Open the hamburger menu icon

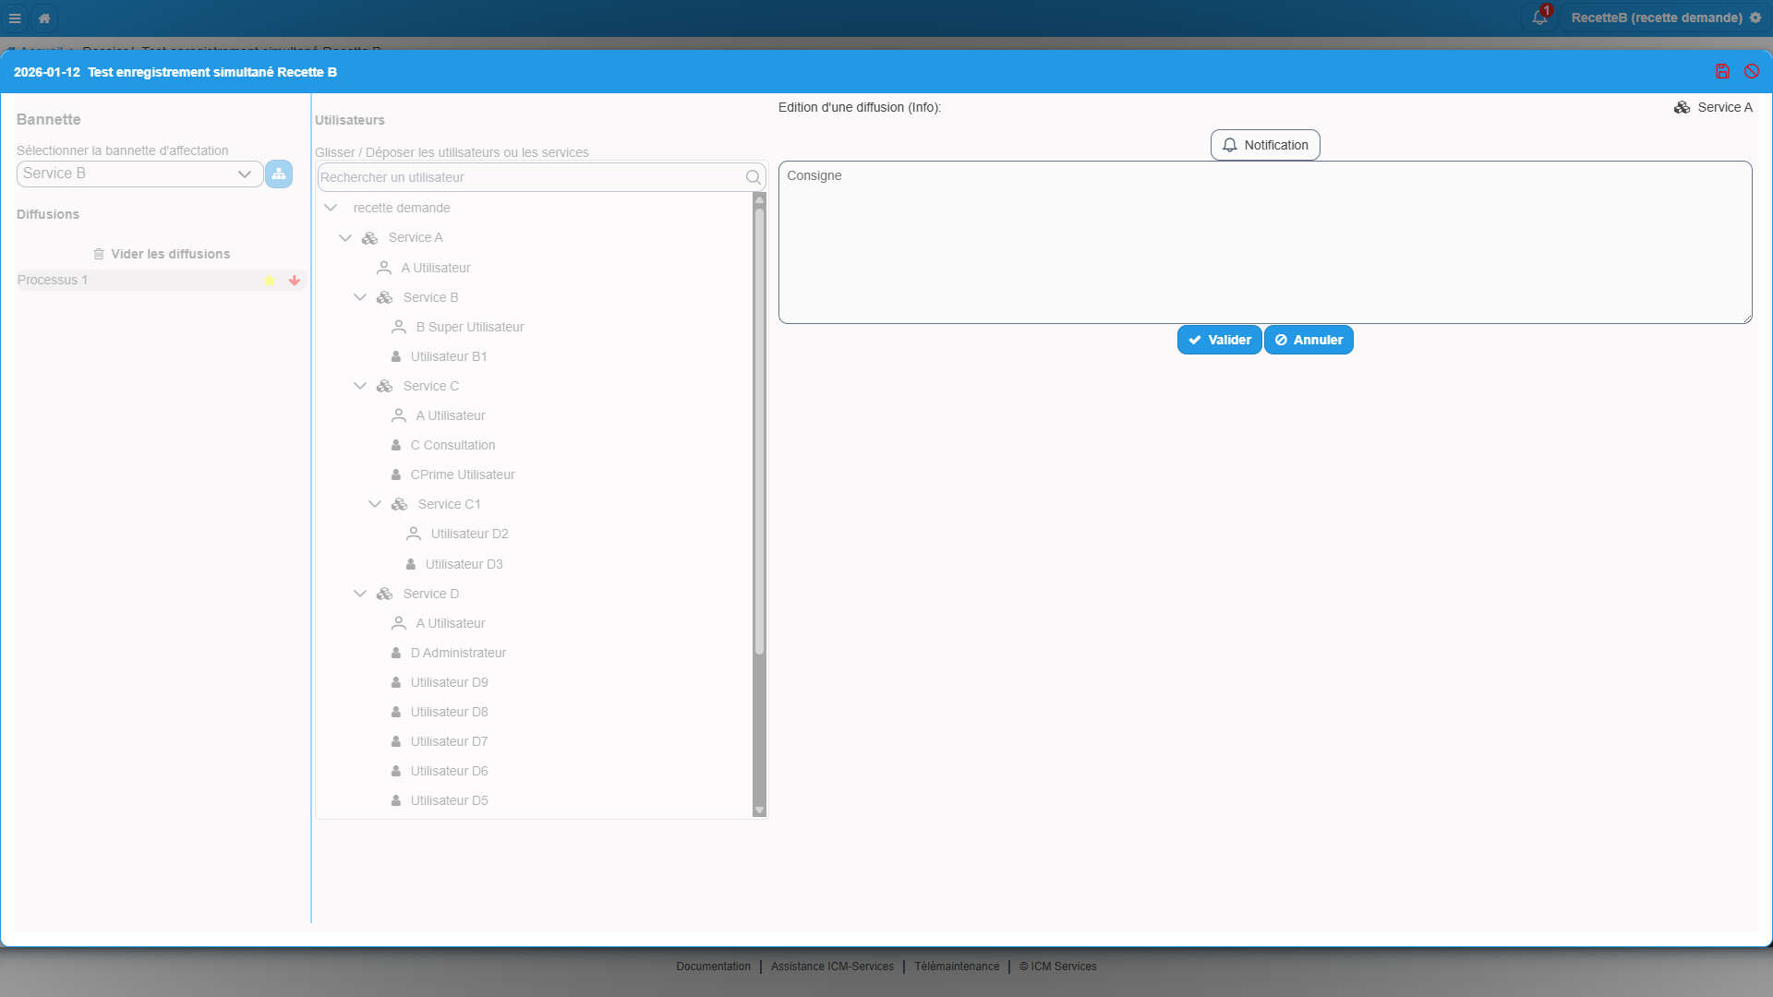pyautogui.click(x=15, y=18)
